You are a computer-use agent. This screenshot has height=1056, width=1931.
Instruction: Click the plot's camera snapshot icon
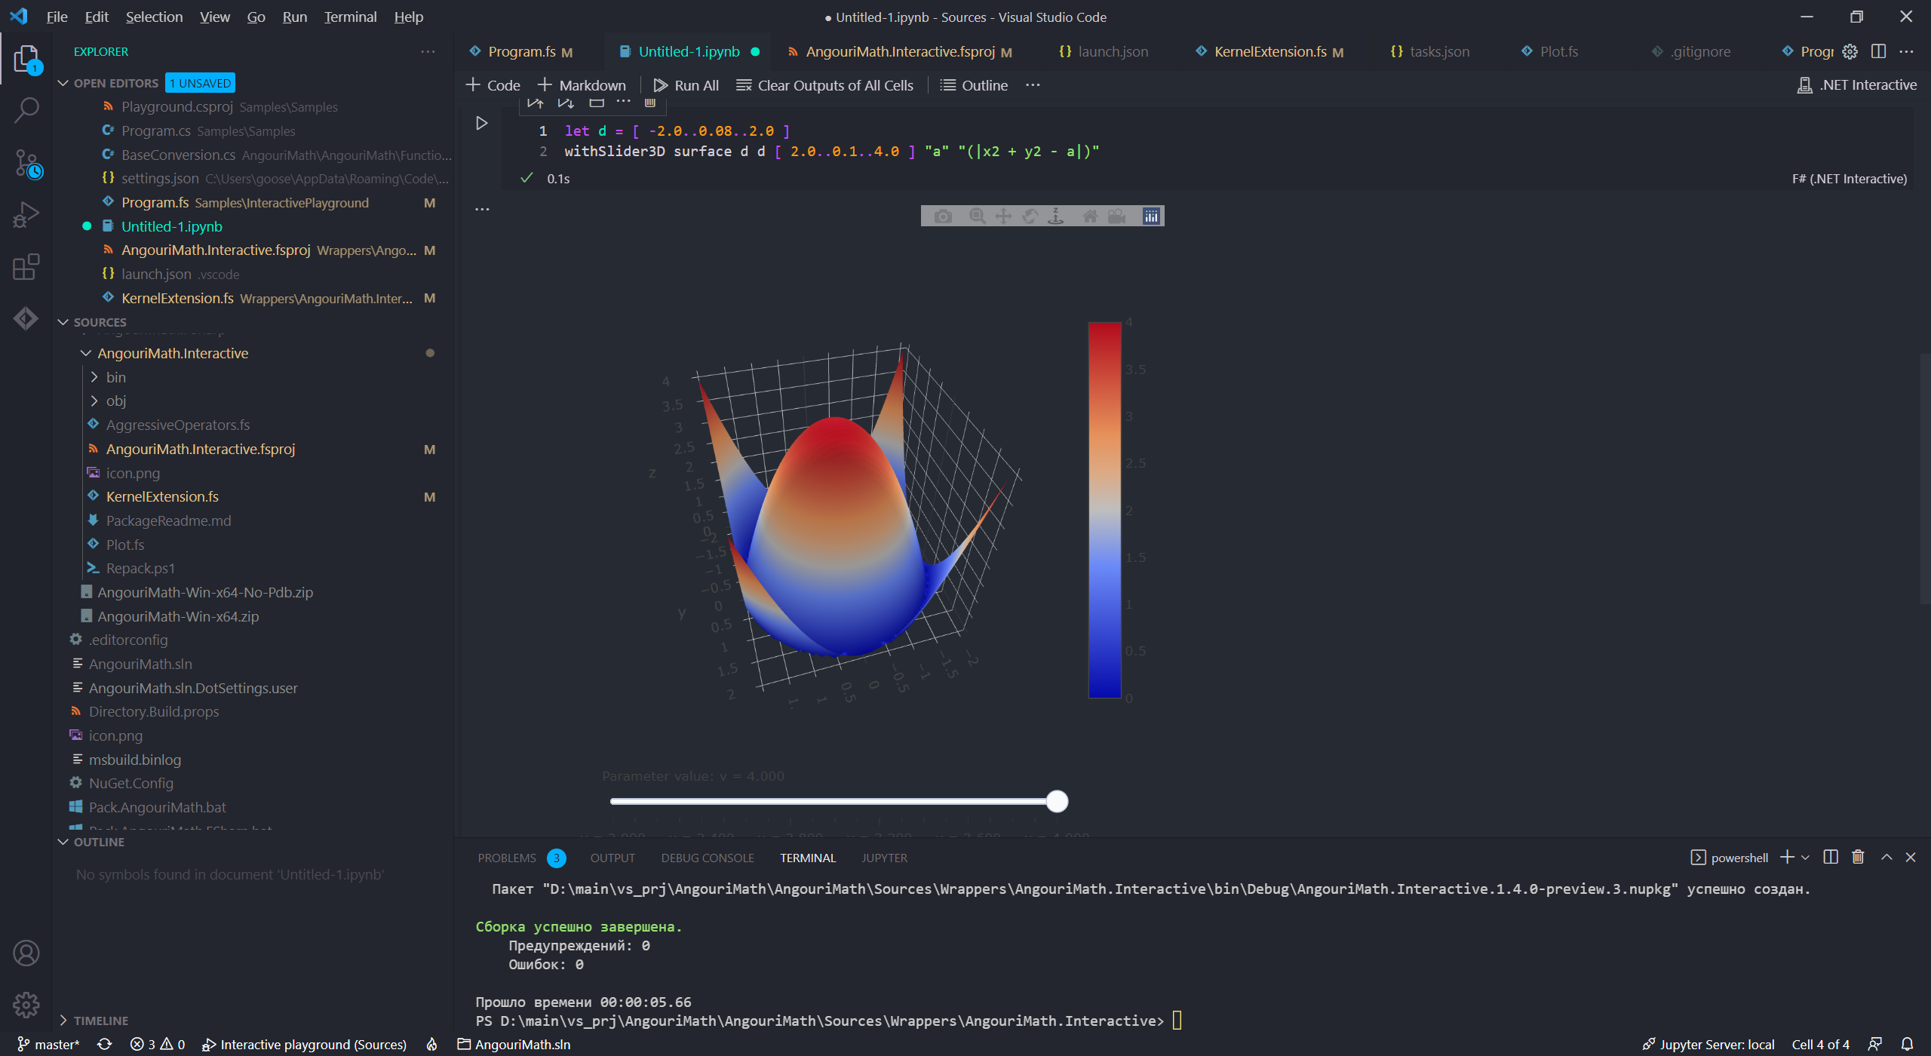pos(943,216)
